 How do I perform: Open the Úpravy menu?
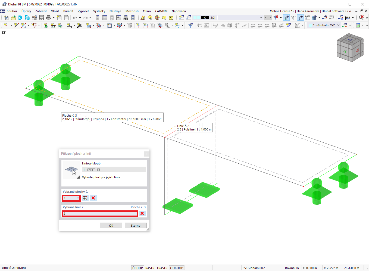(26, 11)
